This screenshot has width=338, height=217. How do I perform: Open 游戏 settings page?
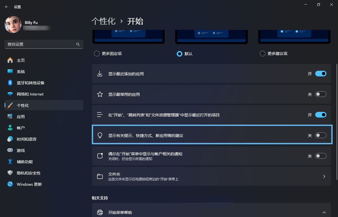click(44, 150)
